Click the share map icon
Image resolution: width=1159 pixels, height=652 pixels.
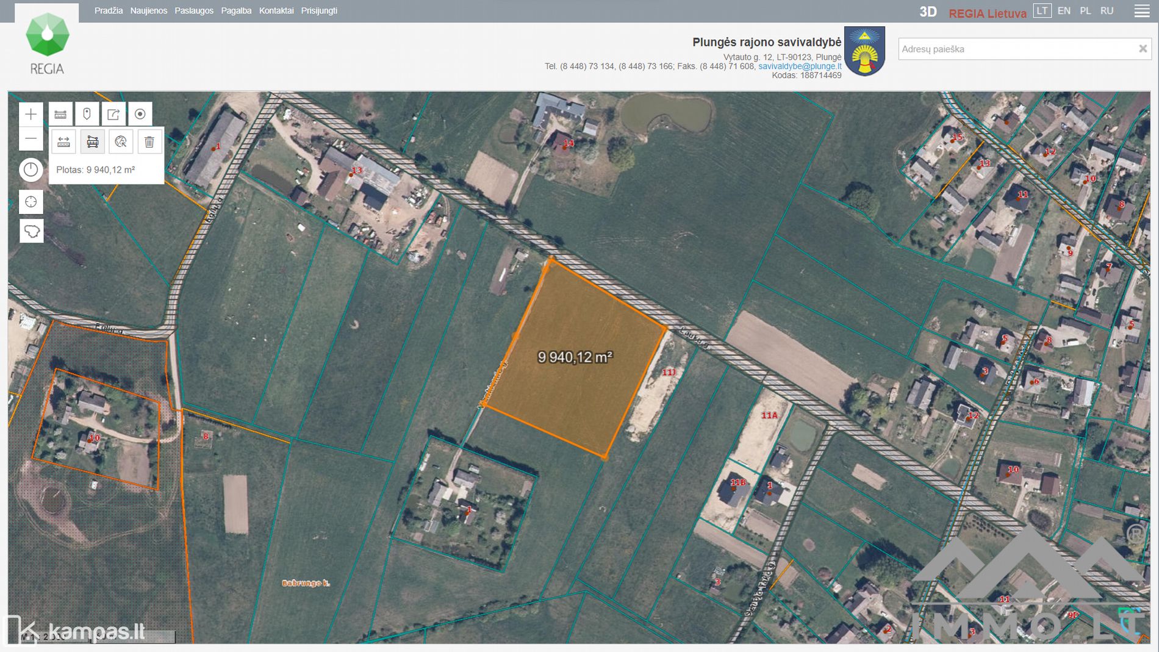[113, 114]
